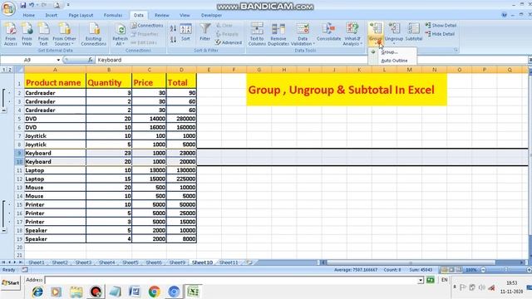Click Show Detail
This screenshot has height=299, width=532.
[x=441, y=26]
